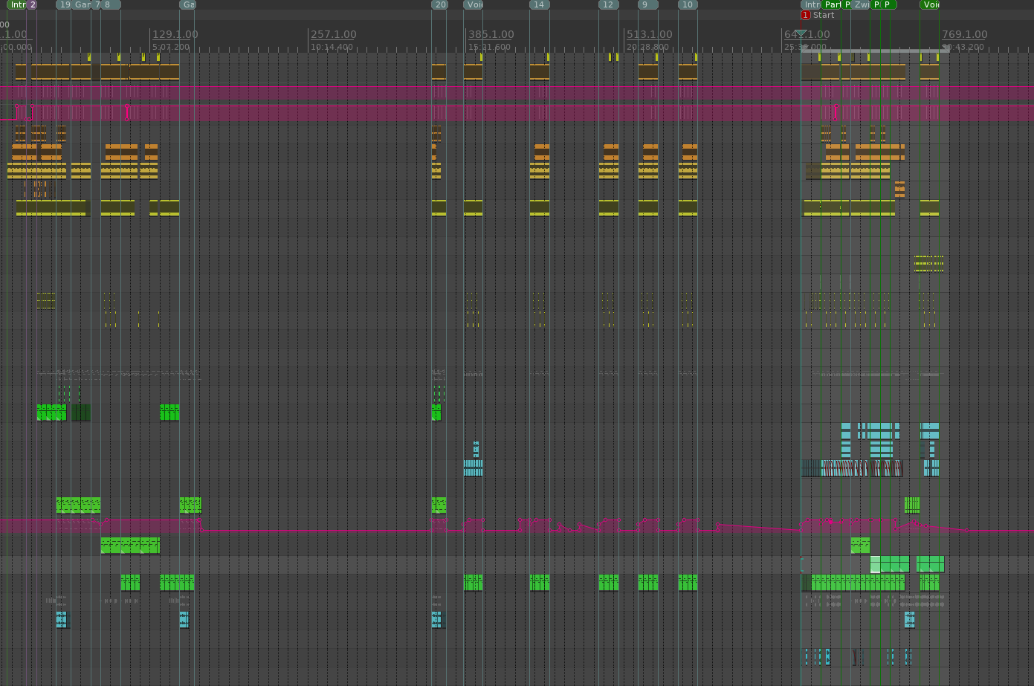Select the marker labeled 9
The image size is (1034, 686).
tap(648, 4)
